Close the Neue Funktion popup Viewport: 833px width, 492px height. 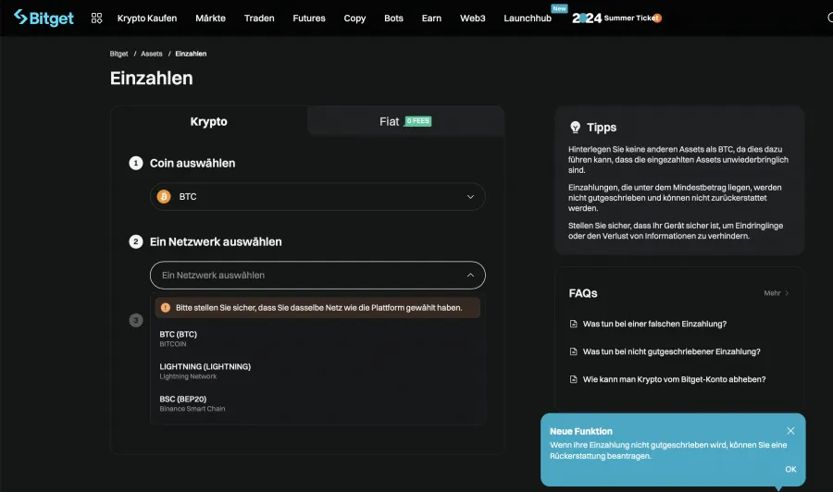click(x=790, y=431)
